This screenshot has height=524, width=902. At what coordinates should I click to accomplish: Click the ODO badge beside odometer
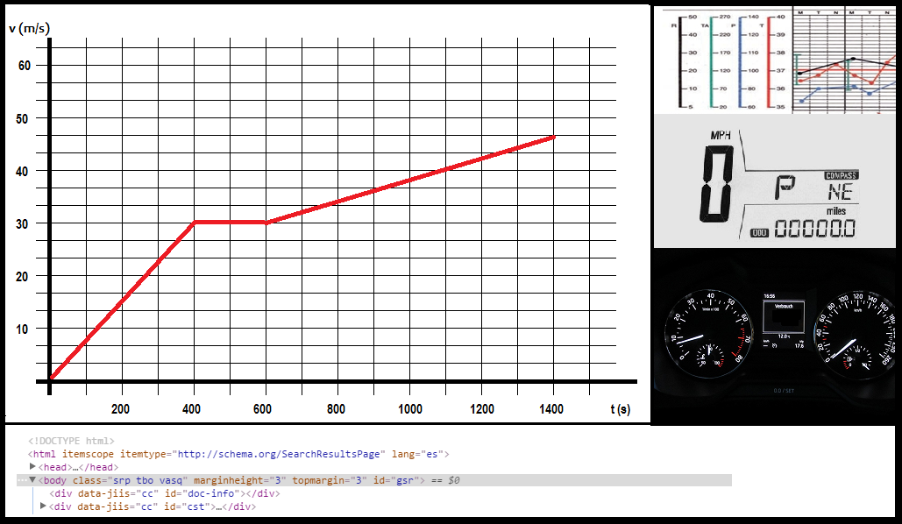click(x=759, y=232)
